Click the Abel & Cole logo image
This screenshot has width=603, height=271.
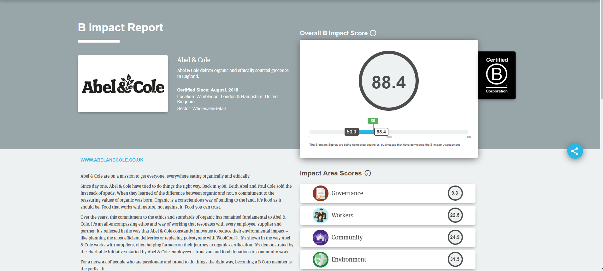coord(123,84)
